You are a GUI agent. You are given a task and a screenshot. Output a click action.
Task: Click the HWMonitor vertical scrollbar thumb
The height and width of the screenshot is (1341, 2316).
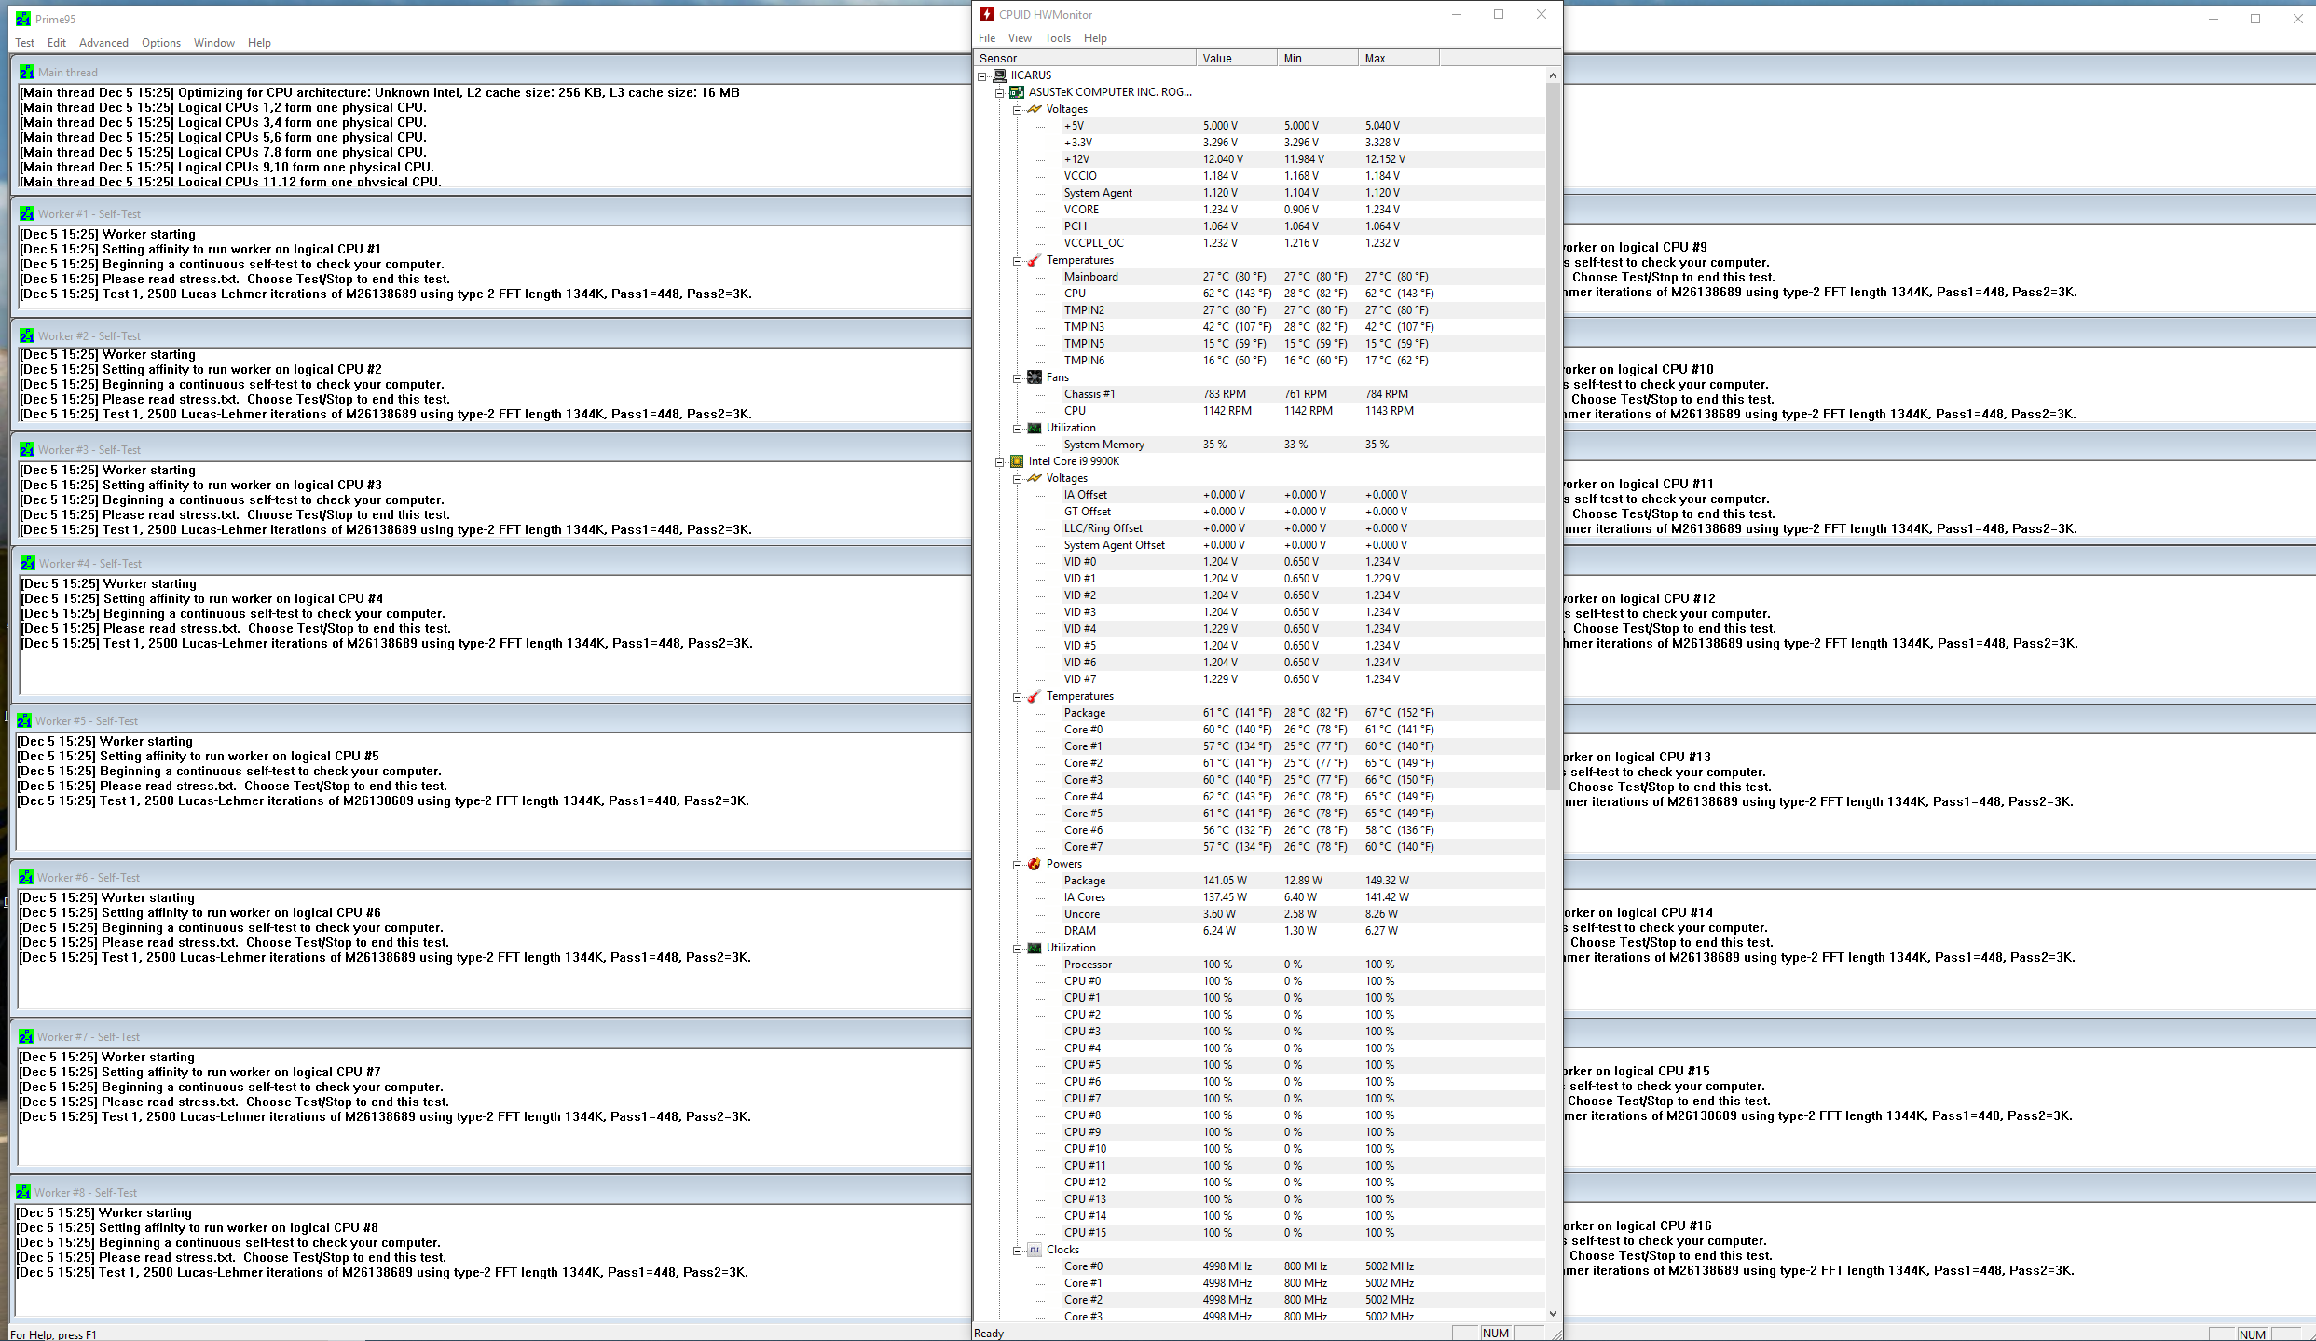click(x=1553, y=436)
